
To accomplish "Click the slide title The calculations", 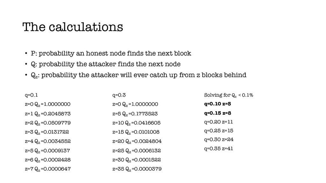I will (73, 27).
